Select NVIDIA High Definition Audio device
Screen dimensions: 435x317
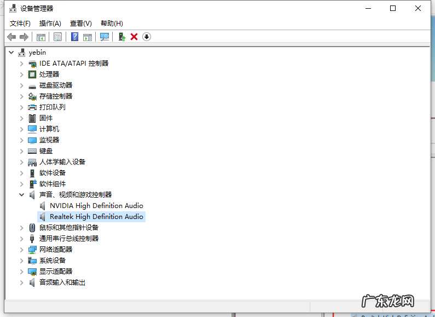click(x=96, y=206)
